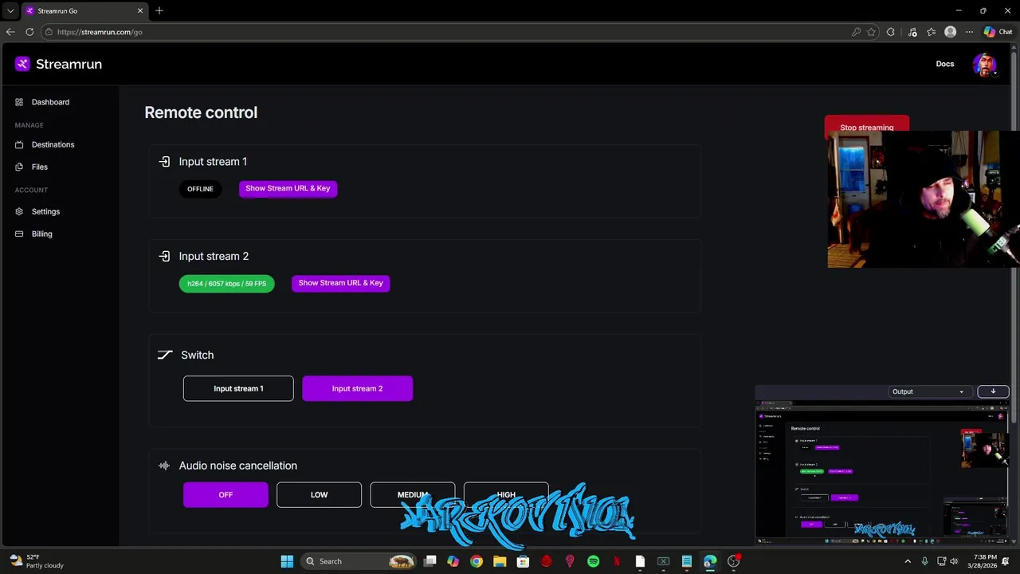
Task: Open the weather widget showing 52°F
Action: pos(36,561)
